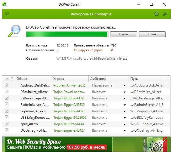The height and width of the screenshot is (154, 173).
Task: Close the Dr.Web CureIt window
Action: point(164,4)
